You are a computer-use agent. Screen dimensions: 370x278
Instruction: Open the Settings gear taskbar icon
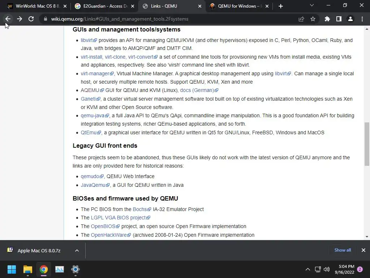[76, 269]
